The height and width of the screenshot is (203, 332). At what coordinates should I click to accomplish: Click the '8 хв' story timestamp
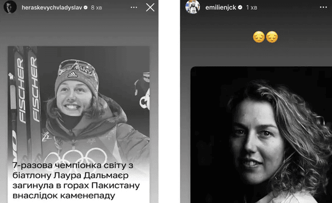(x=96, y=8)
